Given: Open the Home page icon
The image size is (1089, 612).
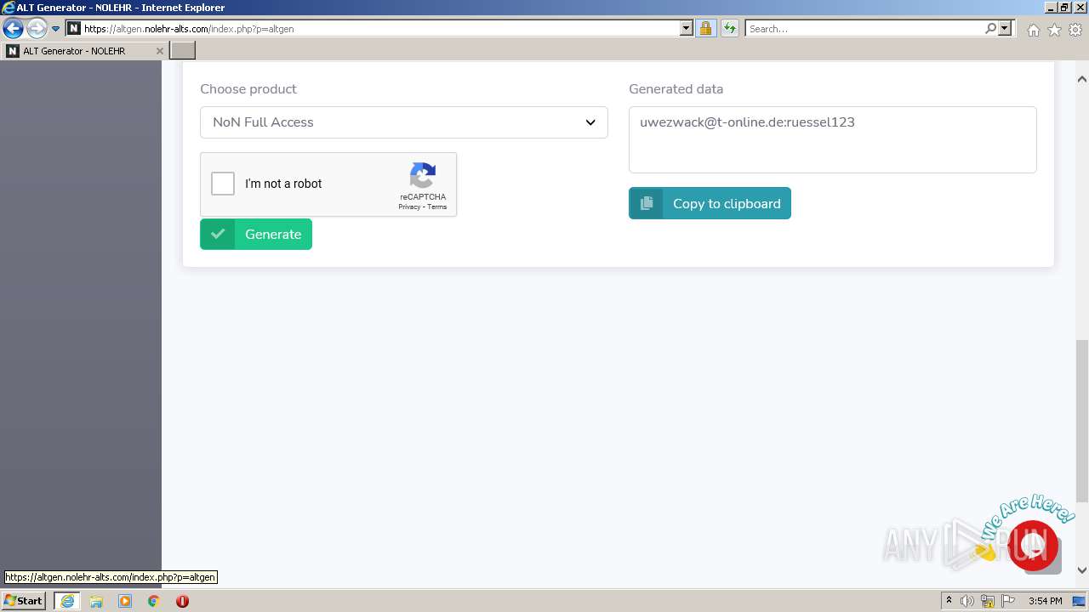Looking at the screenshot, I should 1033,30.
